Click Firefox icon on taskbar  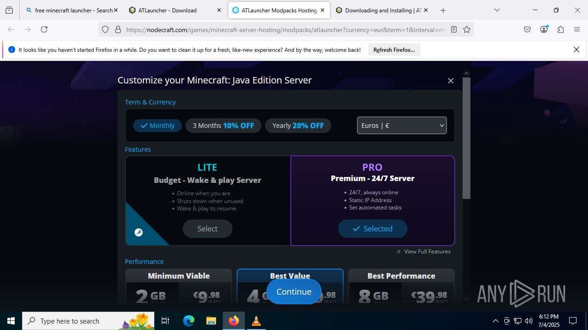(x=234, y=321)
